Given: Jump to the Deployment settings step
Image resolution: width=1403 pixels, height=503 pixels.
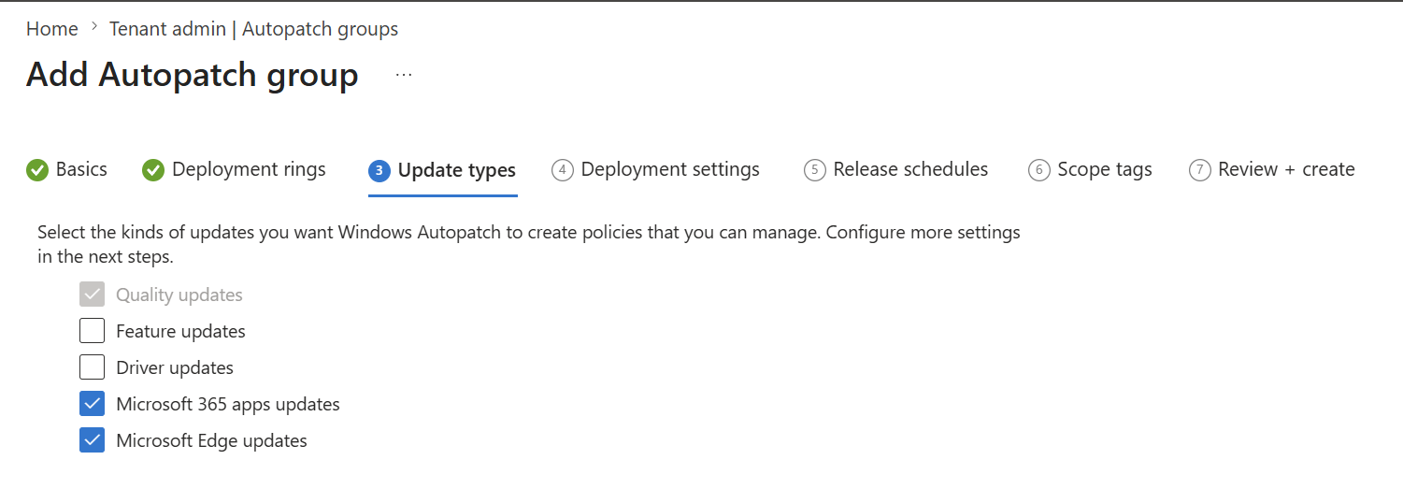Looking at the screenshot, I should coord(655,170).
